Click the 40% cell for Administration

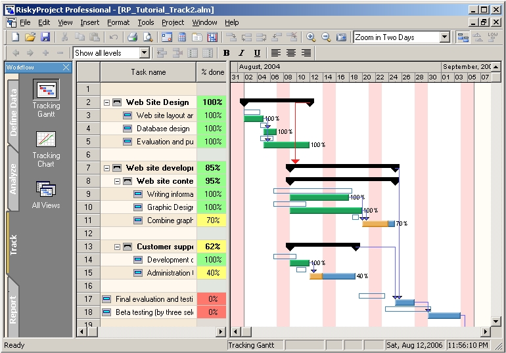point(212,273)
